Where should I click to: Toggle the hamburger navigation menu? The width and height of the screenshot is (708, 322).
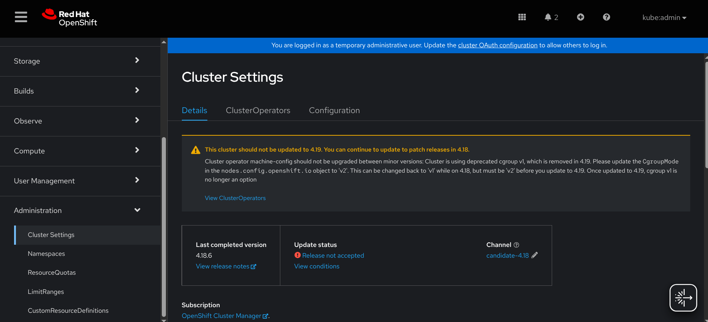tap(21, 17)
